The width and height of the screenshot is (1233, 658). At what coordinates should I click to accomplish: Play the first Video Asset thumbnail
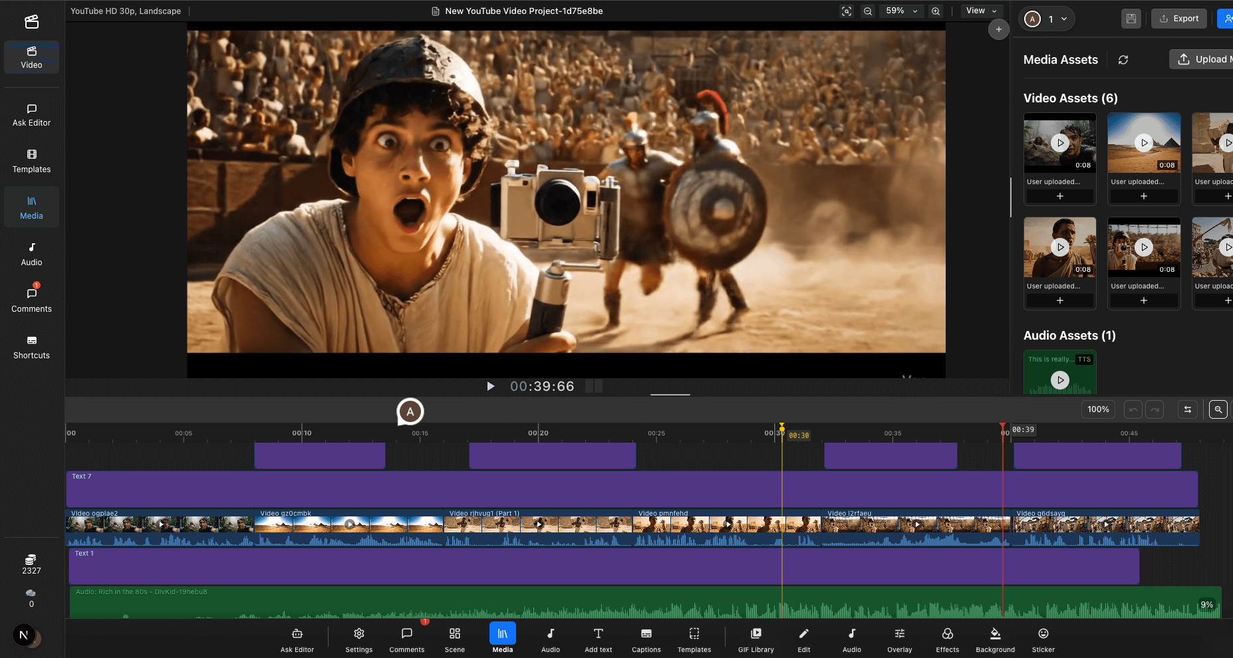pos(1059,142)
